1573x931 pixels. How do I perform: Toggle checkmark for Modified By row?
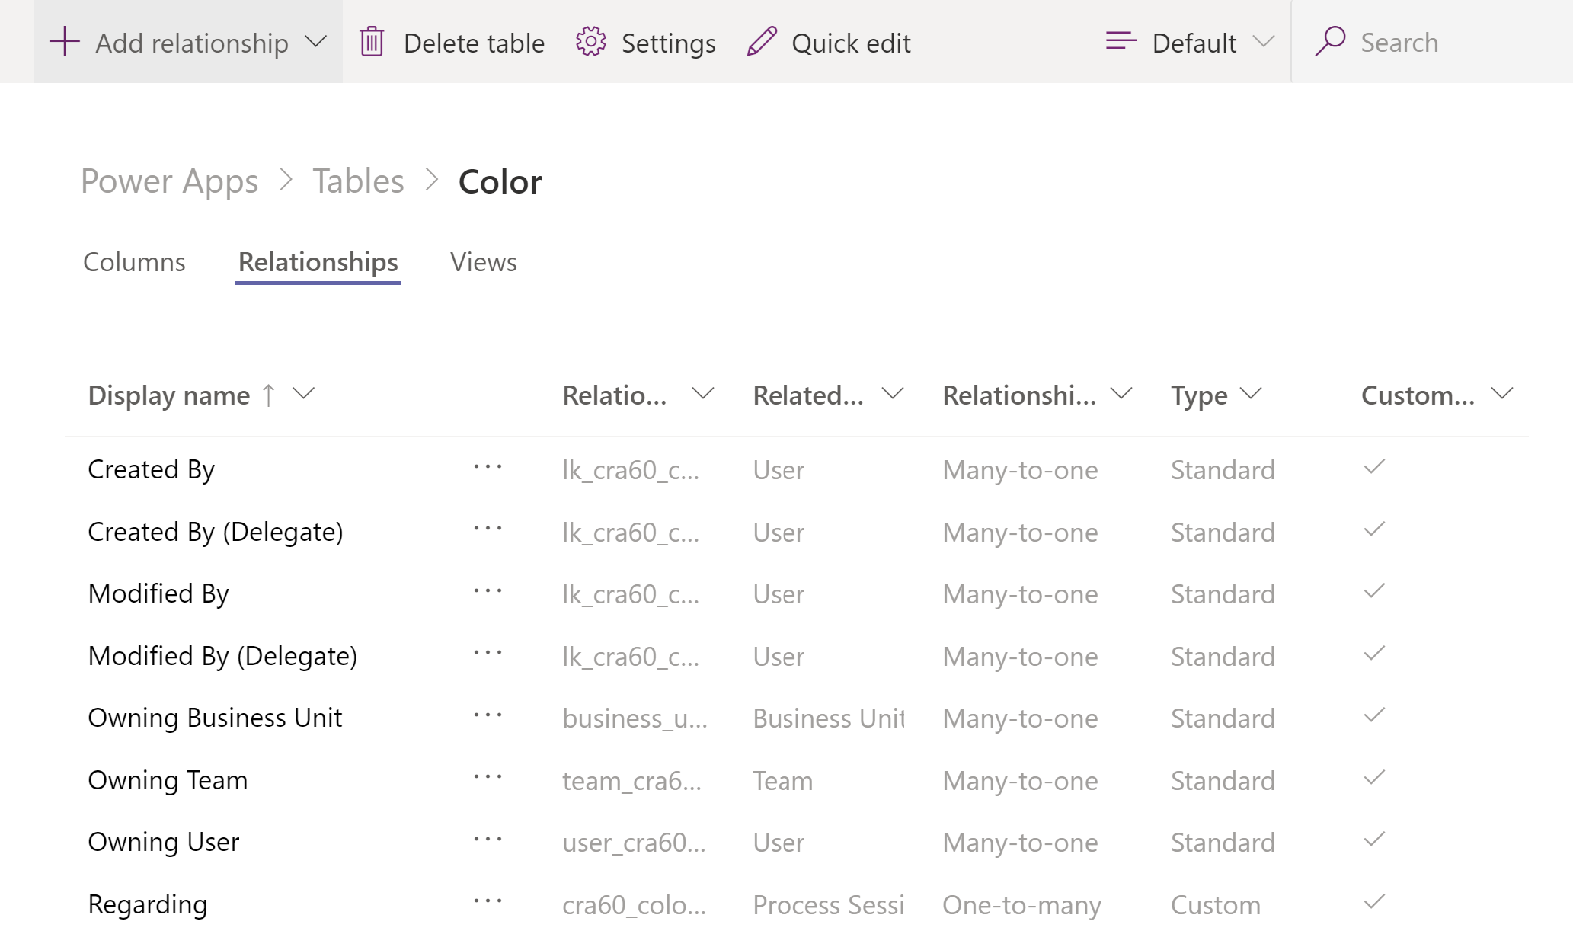(1378, 592)
